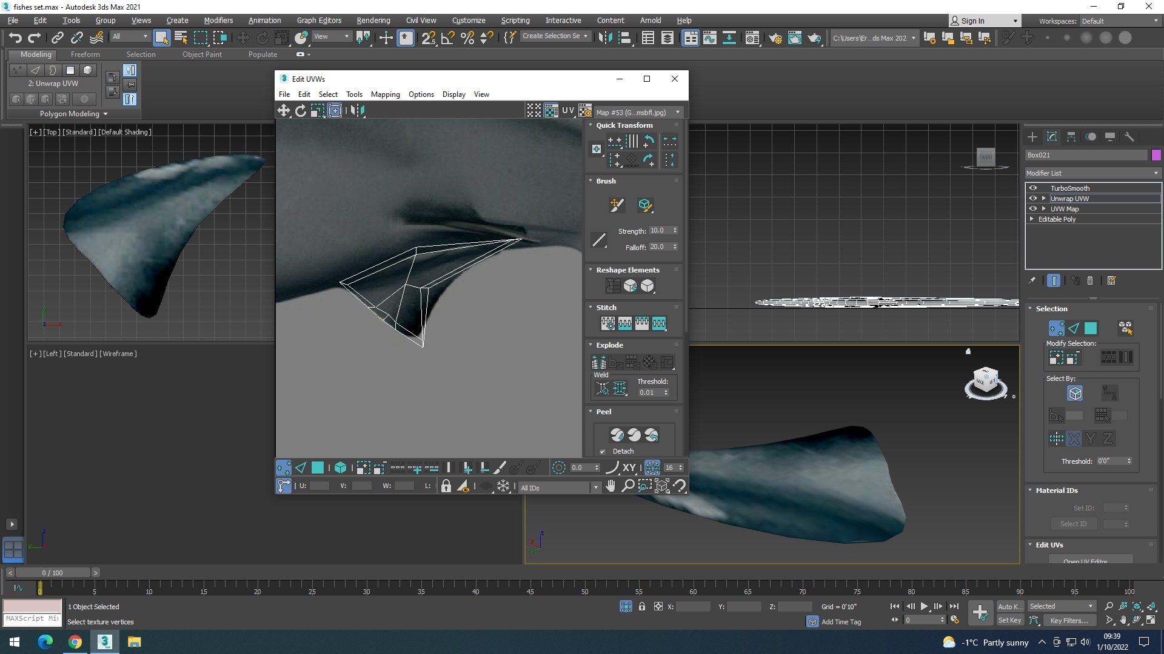Click Render Setup icon in main toolbar
Image resolution: width=1164 pixels, height=654 pixels.
tap(775, 38)
